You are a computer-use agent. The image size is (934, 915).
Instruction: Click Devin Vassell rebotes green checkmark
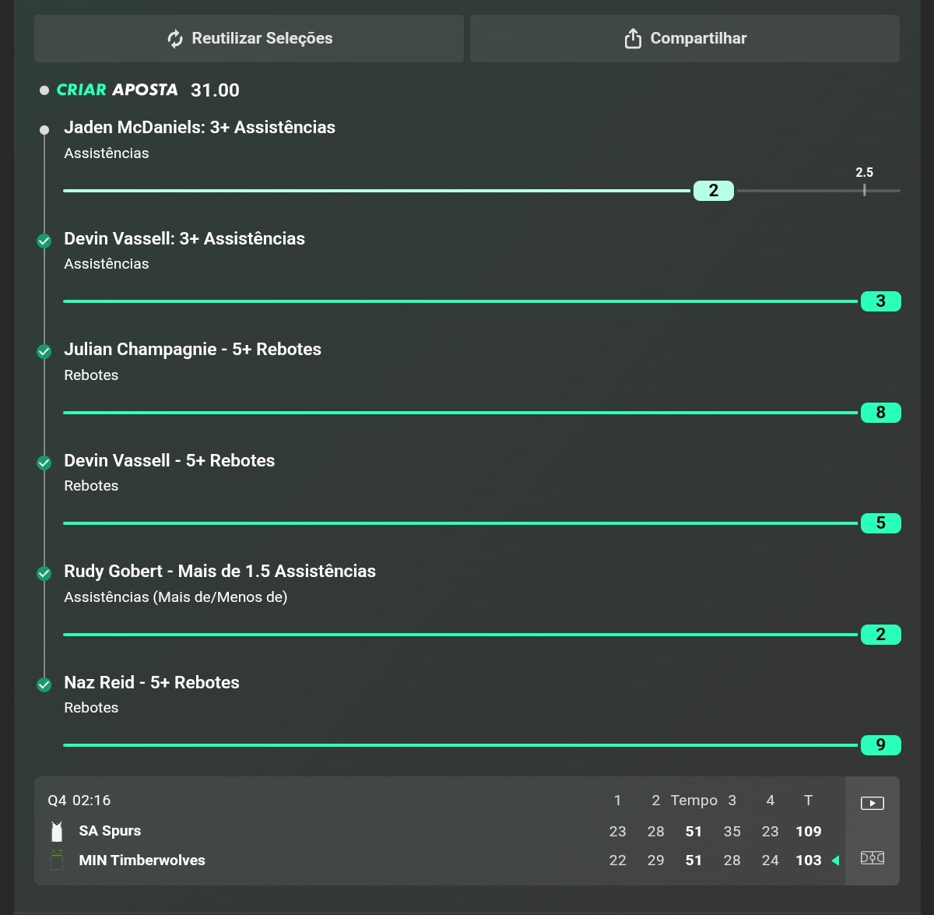[x=44, y=463]
